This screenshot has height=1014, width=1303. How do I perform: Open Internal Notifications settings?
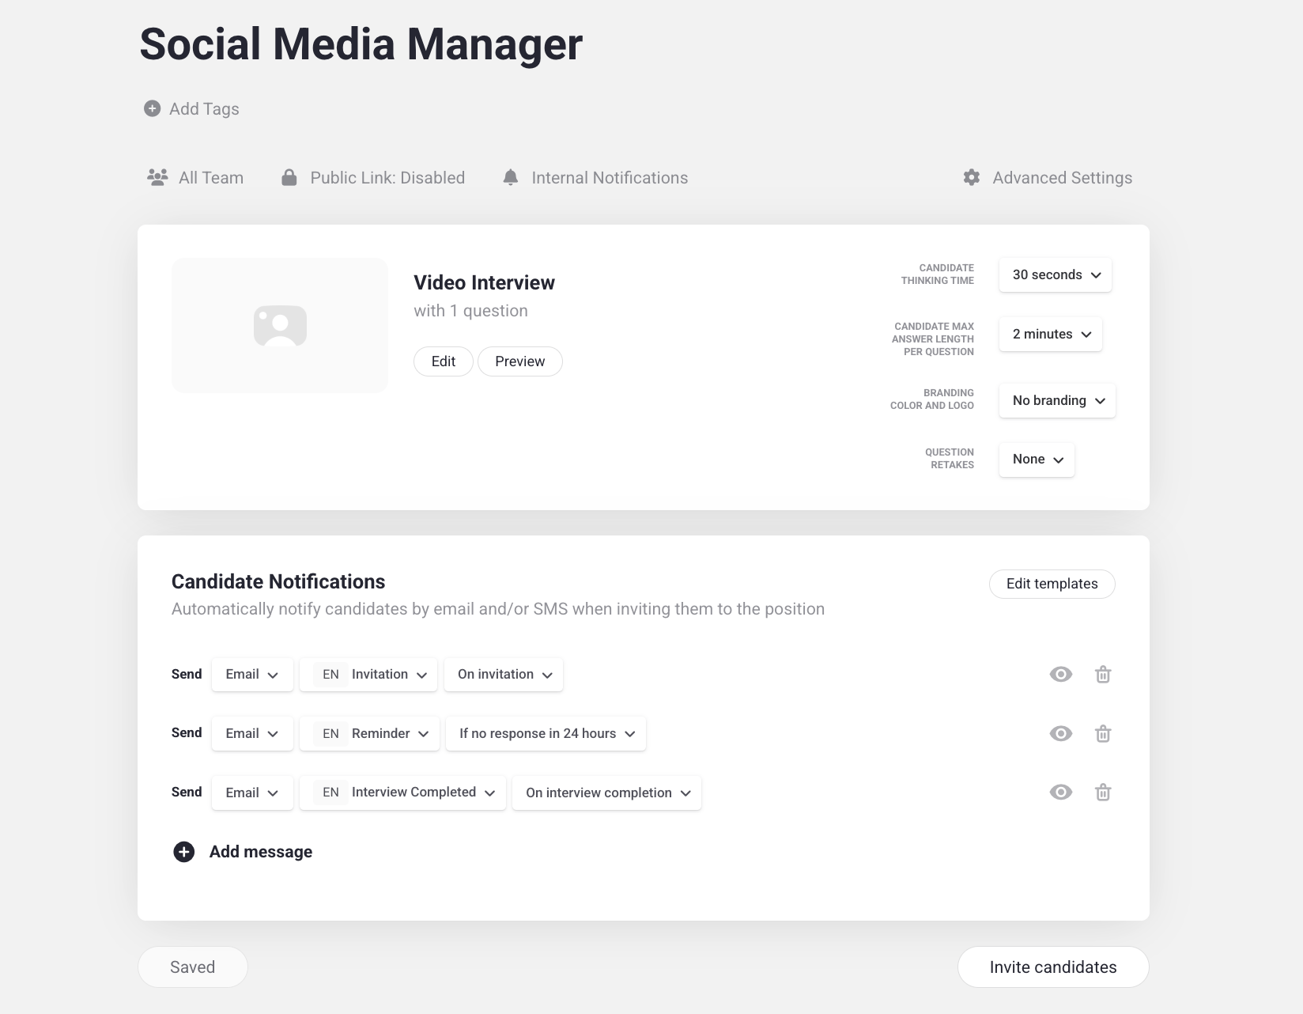tap(595, 177)
